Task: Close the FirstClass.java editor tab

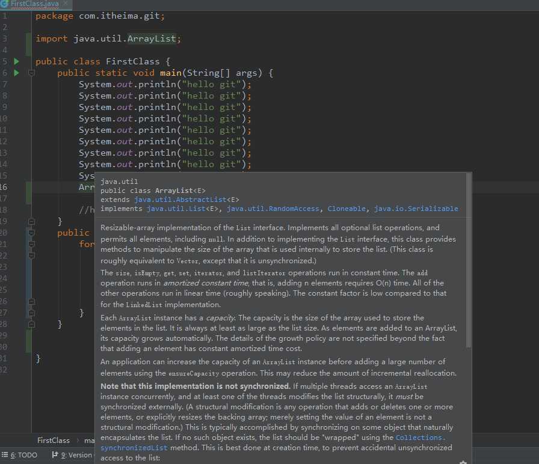Action: 66,4
